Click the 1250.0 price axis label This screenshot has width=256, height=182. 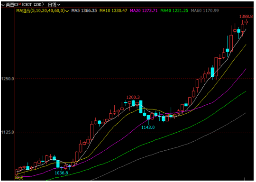8,79
